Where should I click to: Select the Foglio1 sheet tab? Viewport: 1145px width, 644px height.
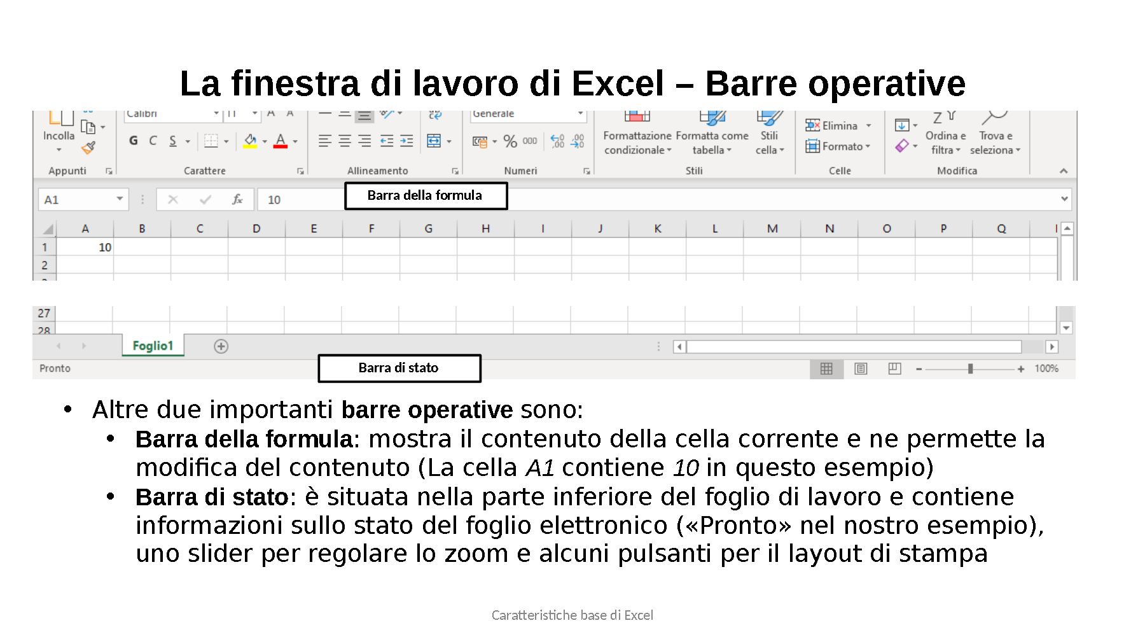(153, 346)
